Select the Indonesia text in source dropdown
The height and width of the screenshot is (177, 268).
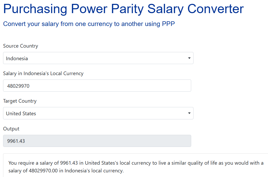(17, 58)
